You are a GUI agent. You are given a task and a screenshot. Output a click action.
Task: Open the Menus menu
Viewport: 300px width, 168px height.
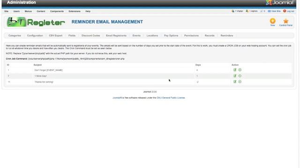(x=28, y=11)
